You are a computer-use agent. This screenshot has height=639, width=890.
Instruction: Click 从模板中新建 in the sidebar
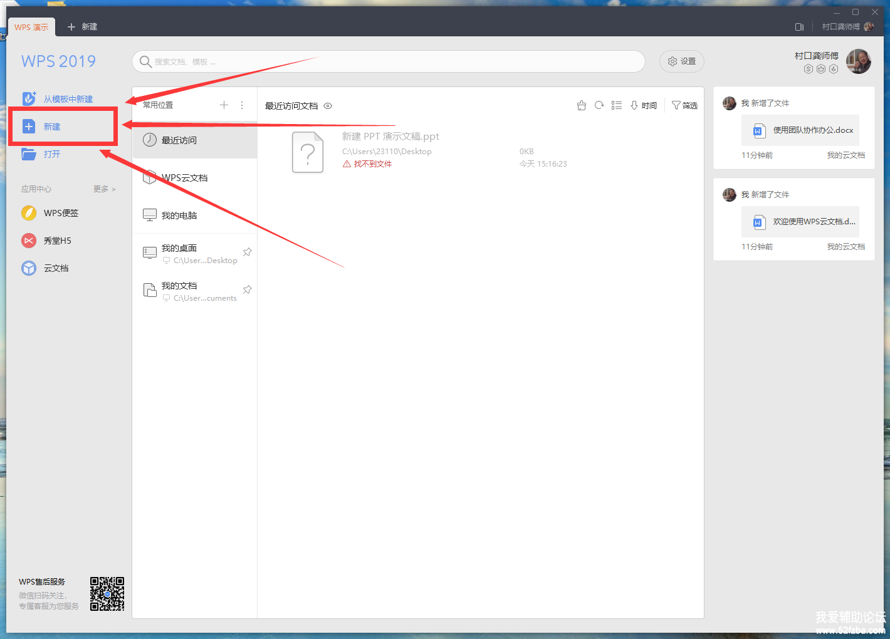coord(67,99)
